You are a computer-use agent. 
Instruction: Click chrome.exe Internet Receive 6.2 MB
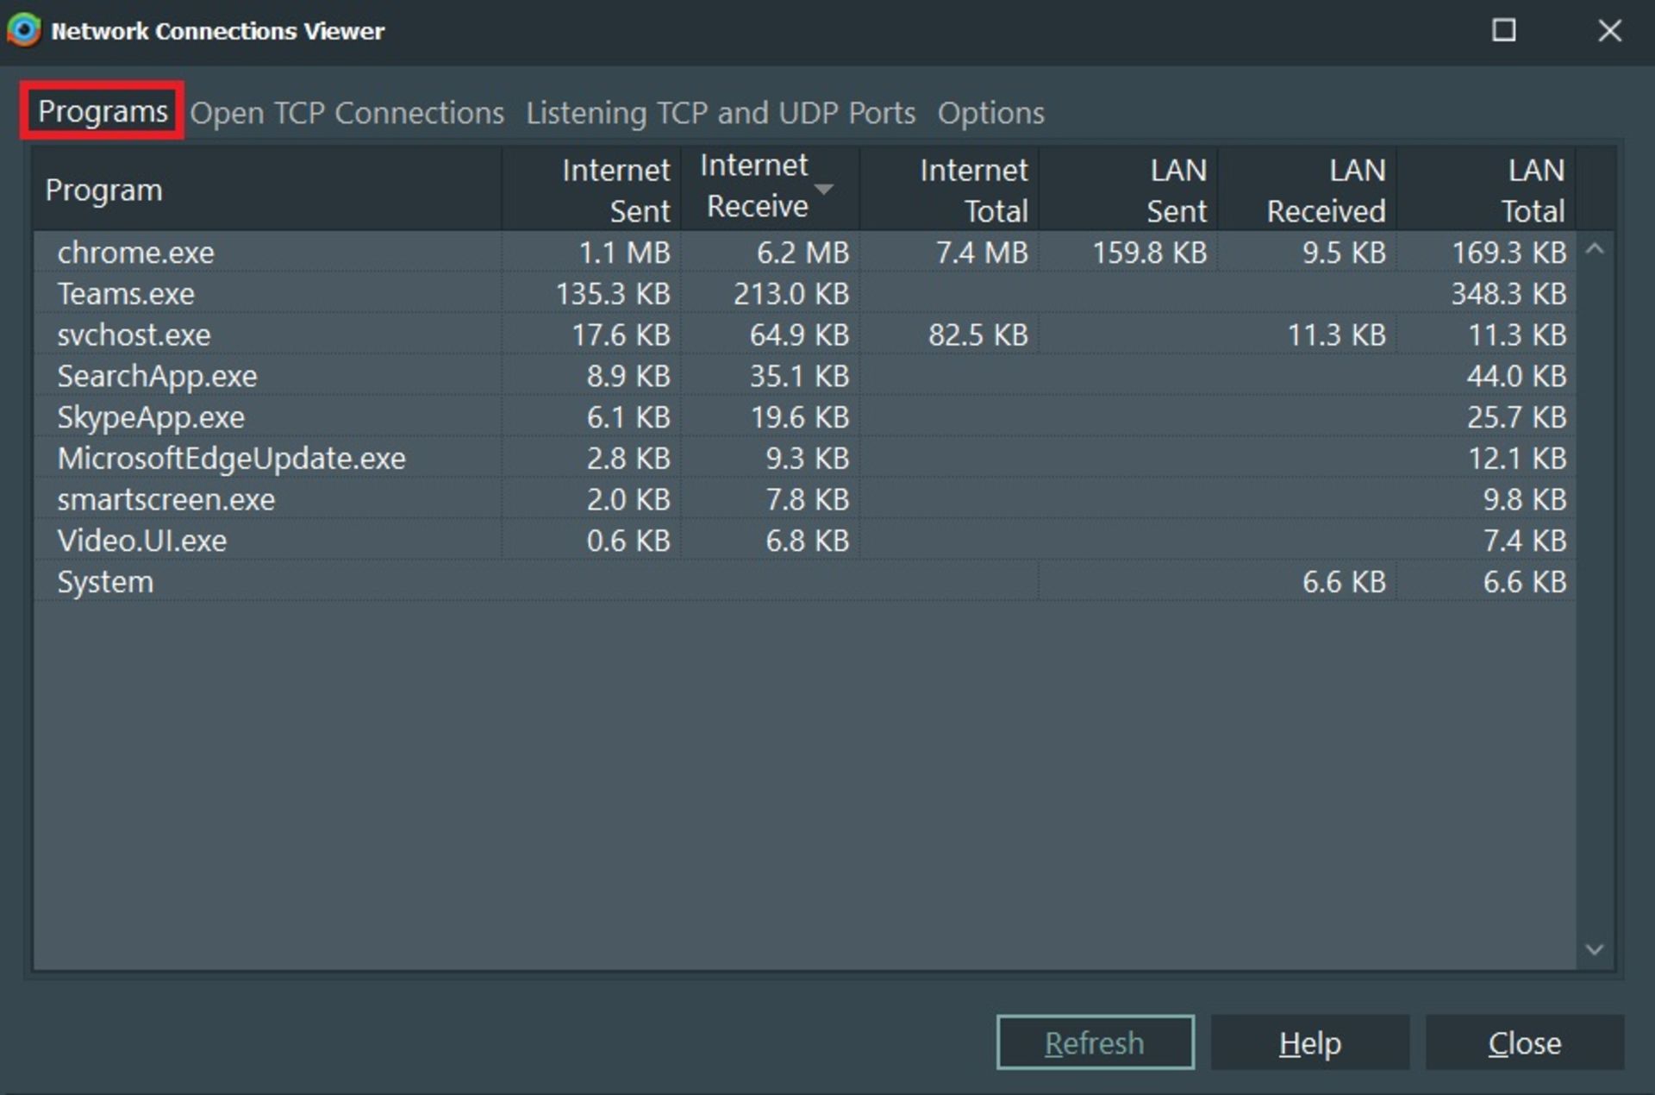[803, 253]
